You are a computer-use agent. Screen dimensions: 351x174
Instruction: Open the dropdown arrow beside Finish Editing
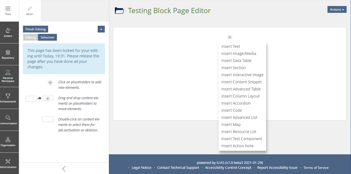[101, 29]
